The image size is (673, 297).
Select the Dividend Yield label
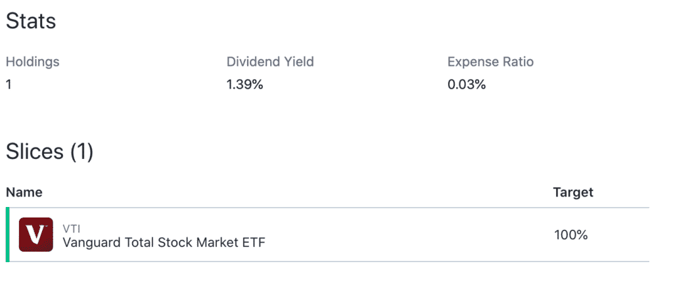(270, 62)
